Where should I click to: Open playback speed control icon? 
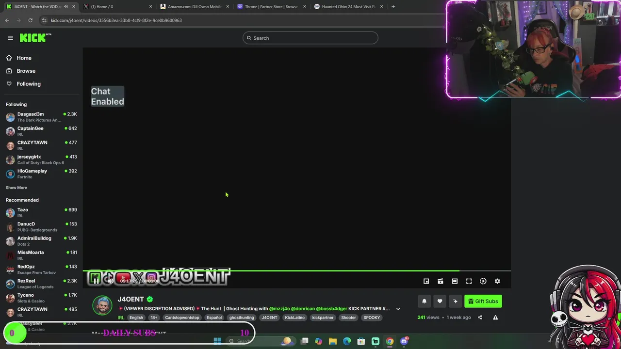(x=483, y=281)
